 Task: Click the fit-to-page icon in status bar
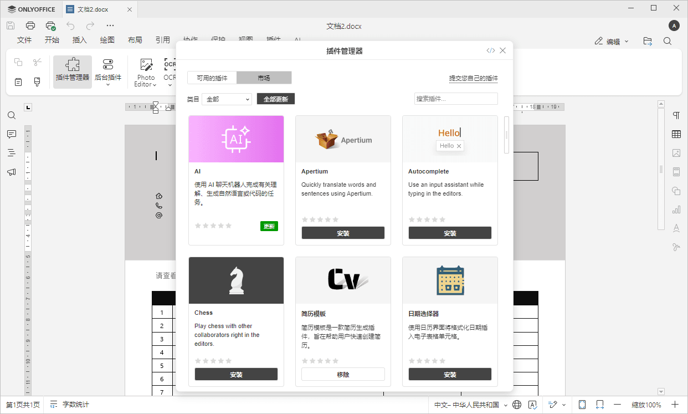click(x=582, y=405)
